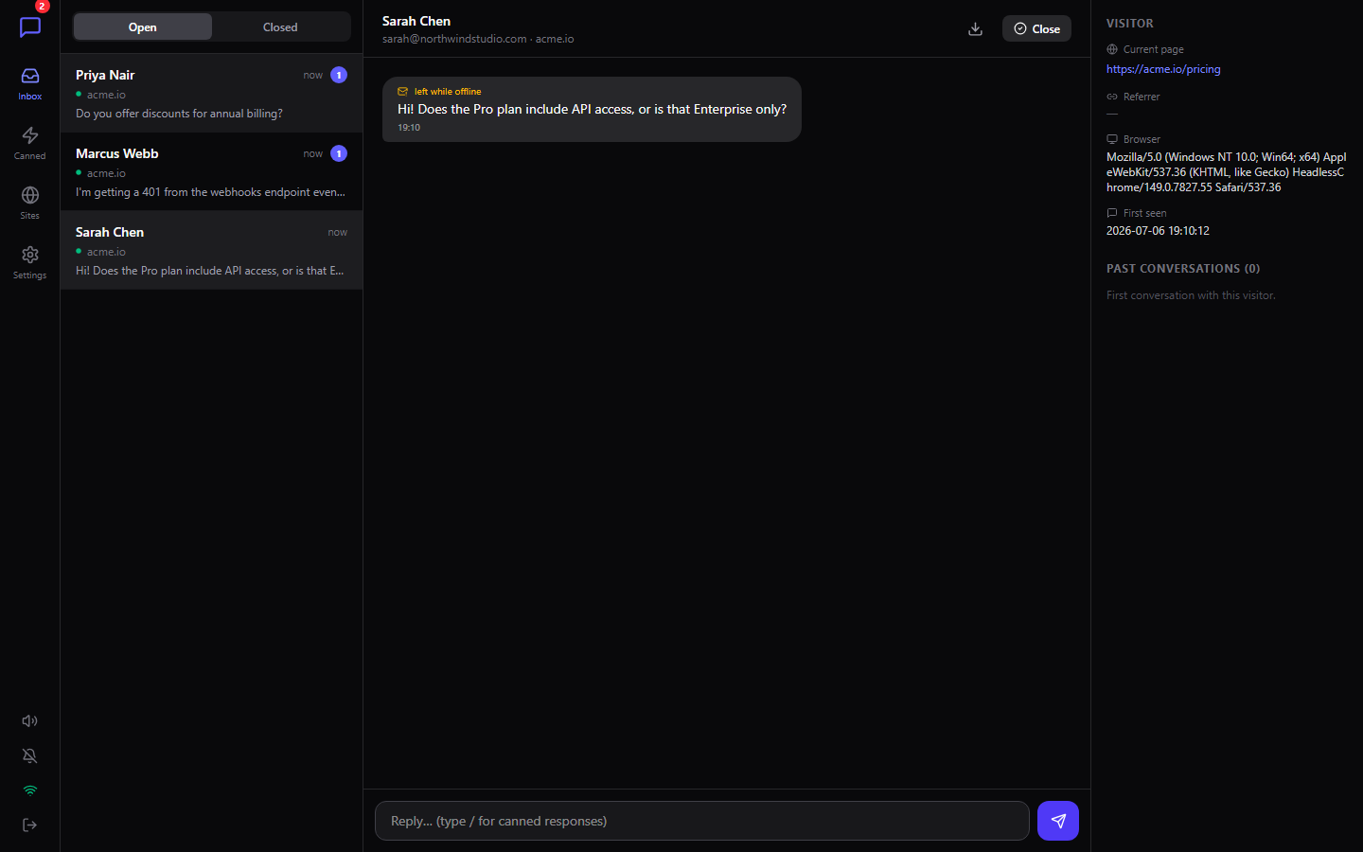This screenshot has height=852, width=1363.
Task: Click the browser user agent text
Action: tap(1227, 172)
